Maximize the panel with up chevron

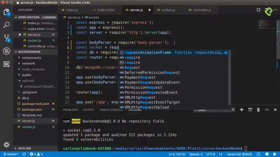(x=267, y=109)
